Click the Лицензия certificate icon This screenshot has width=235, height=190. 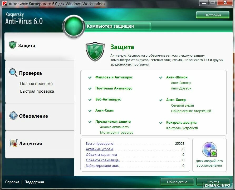(13, 143)
